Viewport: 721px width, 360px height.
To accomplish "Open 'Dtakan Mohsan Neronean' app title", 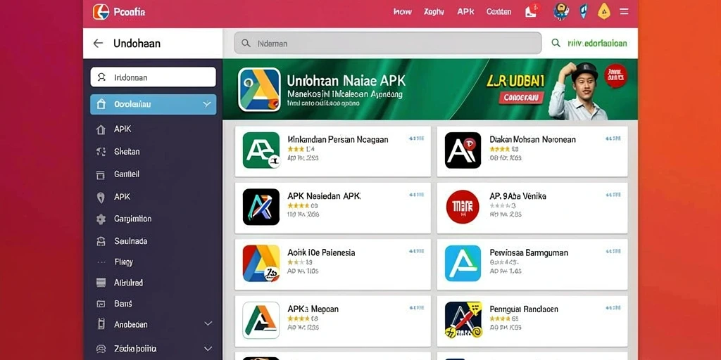I will [532, 139].
